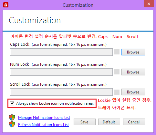Cancel the Customization dialog
Screen dimensions: 156x135
click(134, 122)
